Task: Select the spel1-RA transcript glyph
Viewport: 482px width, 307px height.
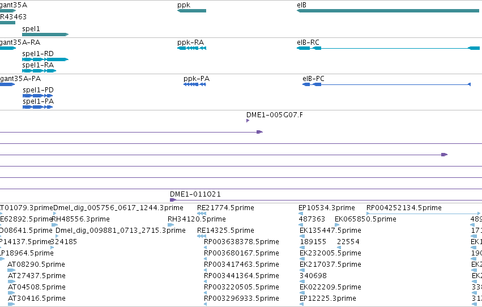Action: coord(39,71)
